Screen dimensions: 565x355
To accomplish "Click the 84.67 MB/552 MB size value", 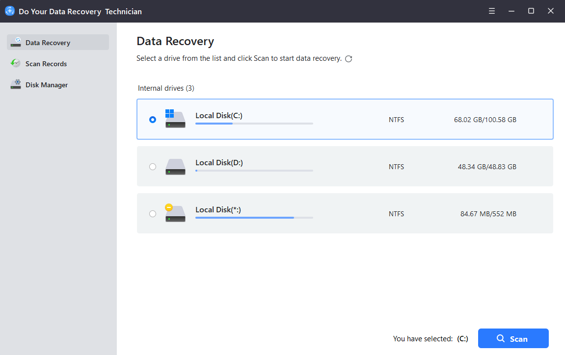I will pyautogui.click(x=488, y=214).
